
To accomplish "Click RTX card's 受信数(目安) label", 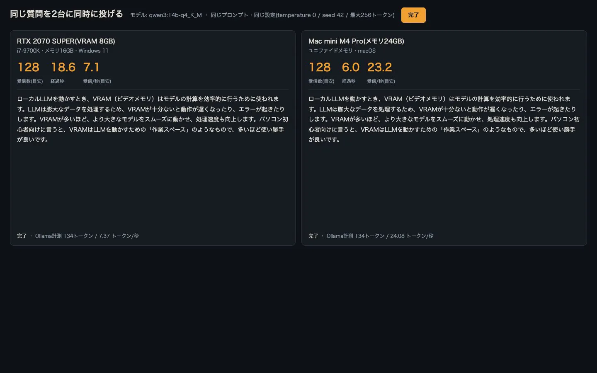I will tap(30, 81).
